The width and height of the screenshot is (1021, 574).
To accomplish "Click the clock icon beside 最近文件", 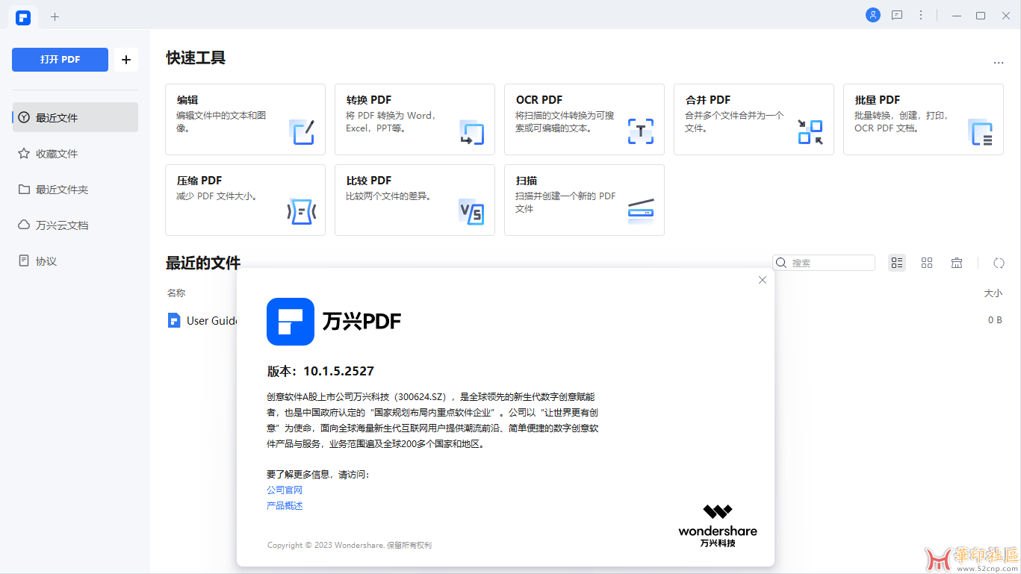I will click(24, 117).
